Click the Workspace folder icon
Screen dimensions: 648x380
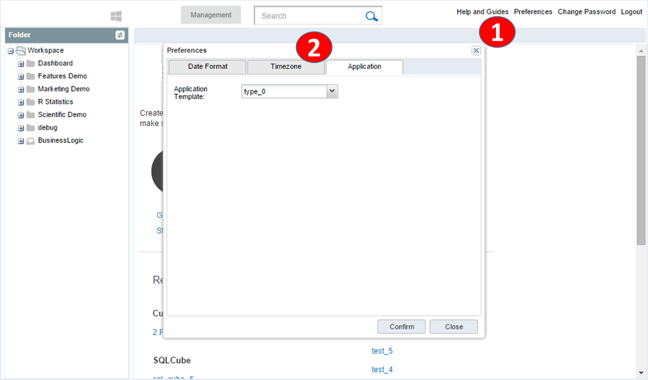[21, 51]
